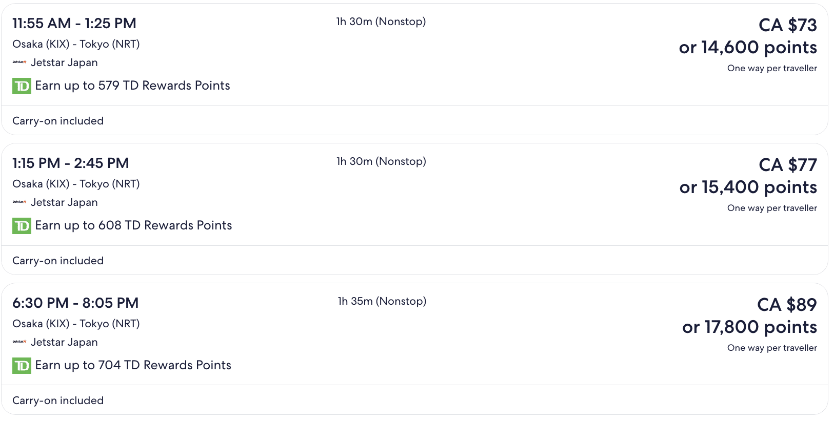Click Earn up to 608 TD Rewards Points text
The width and height of the screenshot is (834, 421).
(133, 225)
